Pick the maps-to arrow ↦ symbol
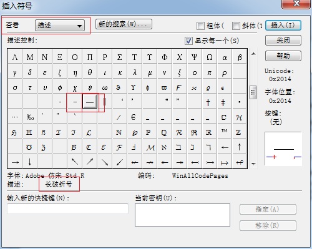 coord(225,162)
